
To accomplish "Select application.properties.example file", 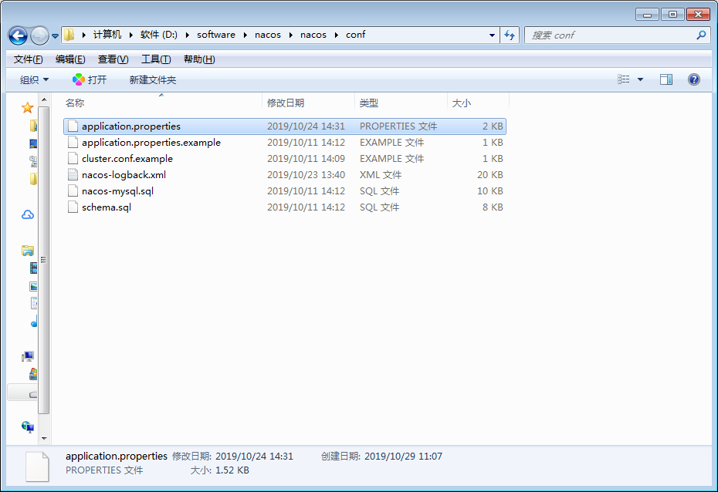I will tap(285, 143).
